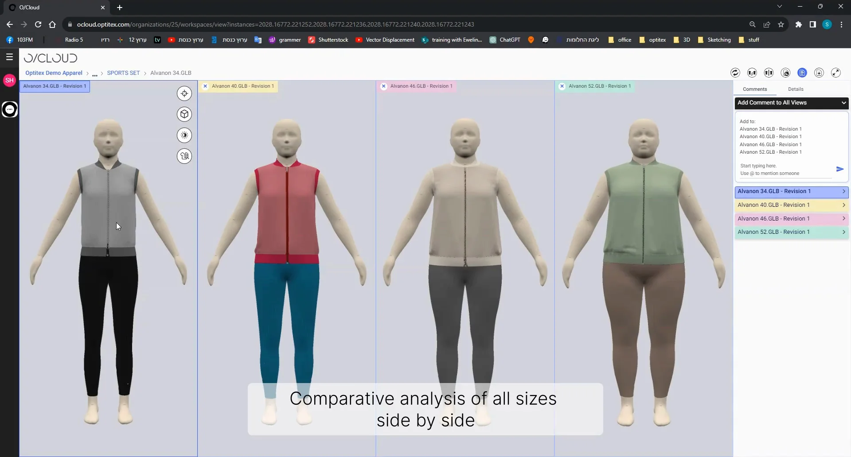Viewport: 851px width, 457px height.
Task: Close the Alvanon 52.GLB view tag
Action: tap(562, 86)
